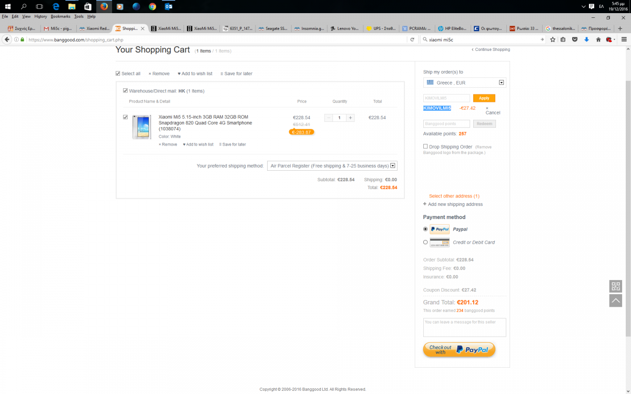Click Select other address link
Screen dimensions: 631x394
[454, 196]
